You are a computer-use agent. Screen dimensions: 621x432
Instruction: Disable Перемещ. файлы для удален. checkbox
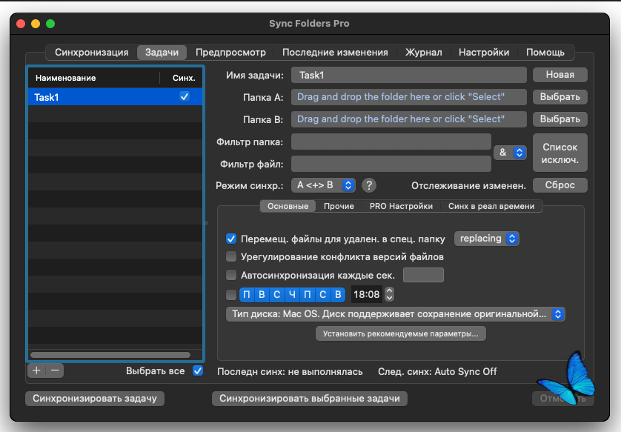tap(231, 239)
